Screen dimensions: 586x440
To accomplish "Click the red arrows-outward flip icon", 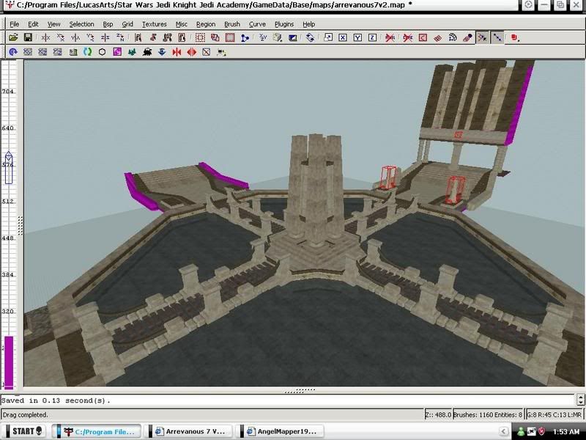I will pos(191,52).
